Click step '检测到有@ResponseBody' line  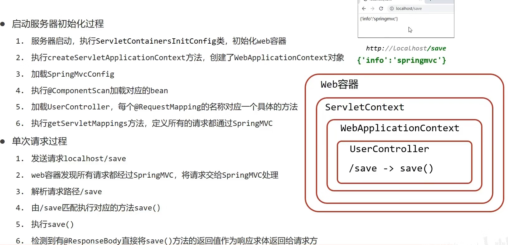pos(174,241)
